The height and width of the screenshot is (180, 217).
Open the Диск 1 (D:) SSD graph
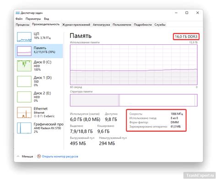[24, 81]
